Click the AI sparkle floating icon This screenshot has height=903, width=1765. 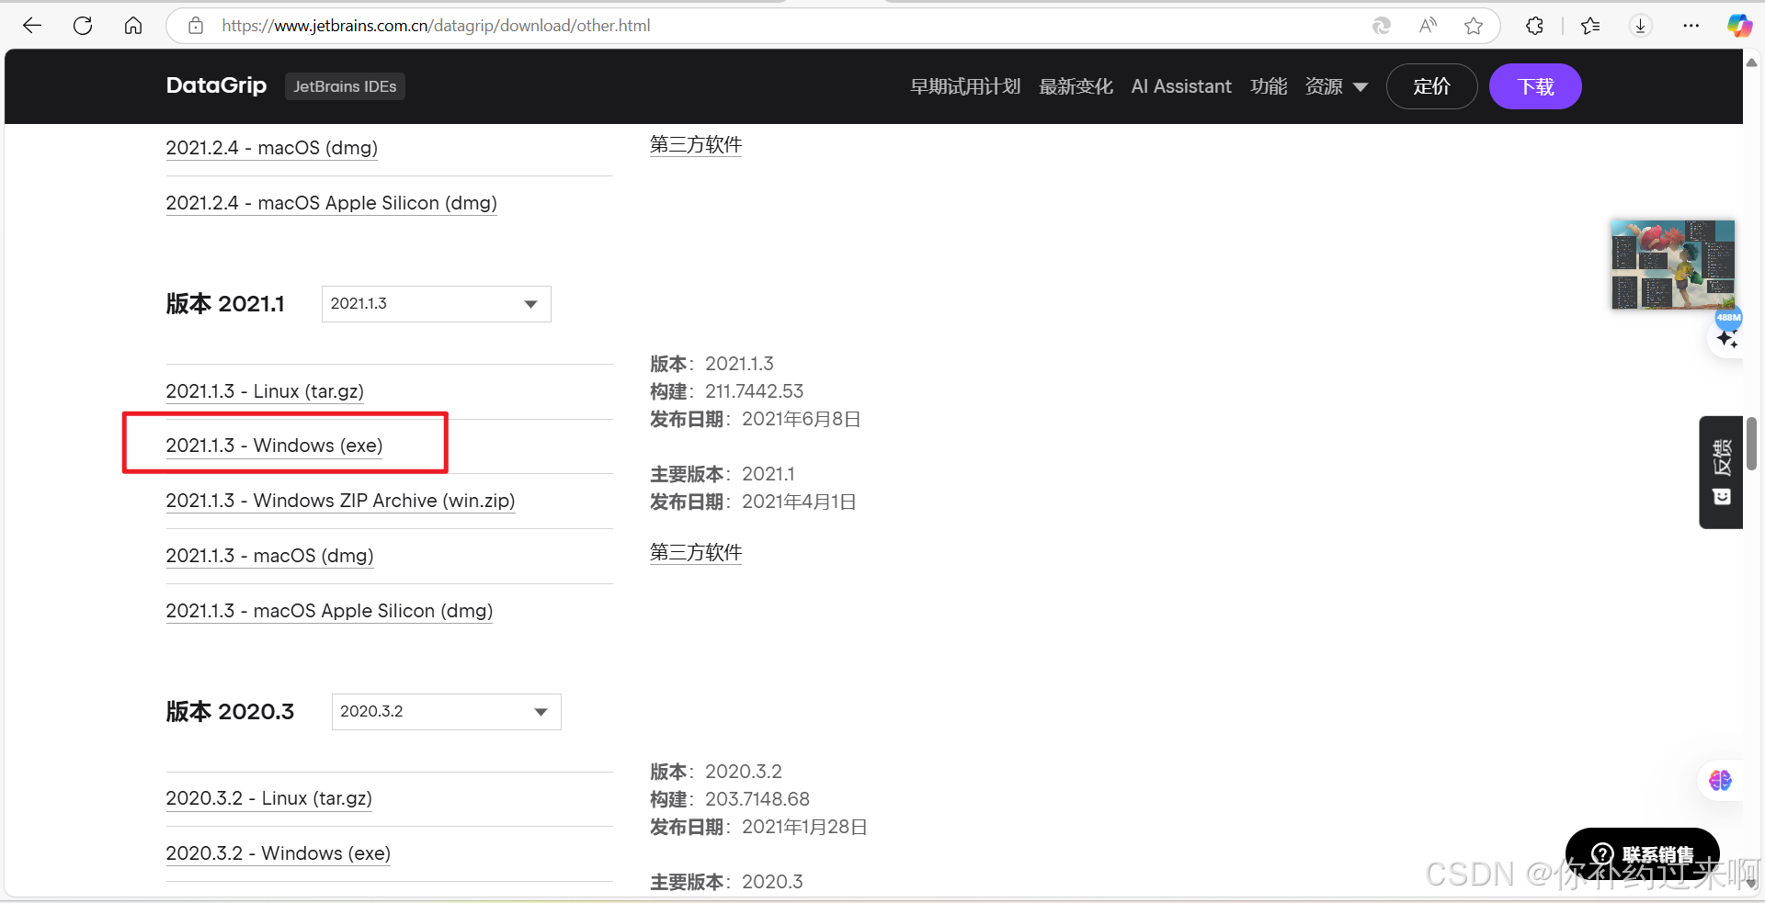point(1727,338)
